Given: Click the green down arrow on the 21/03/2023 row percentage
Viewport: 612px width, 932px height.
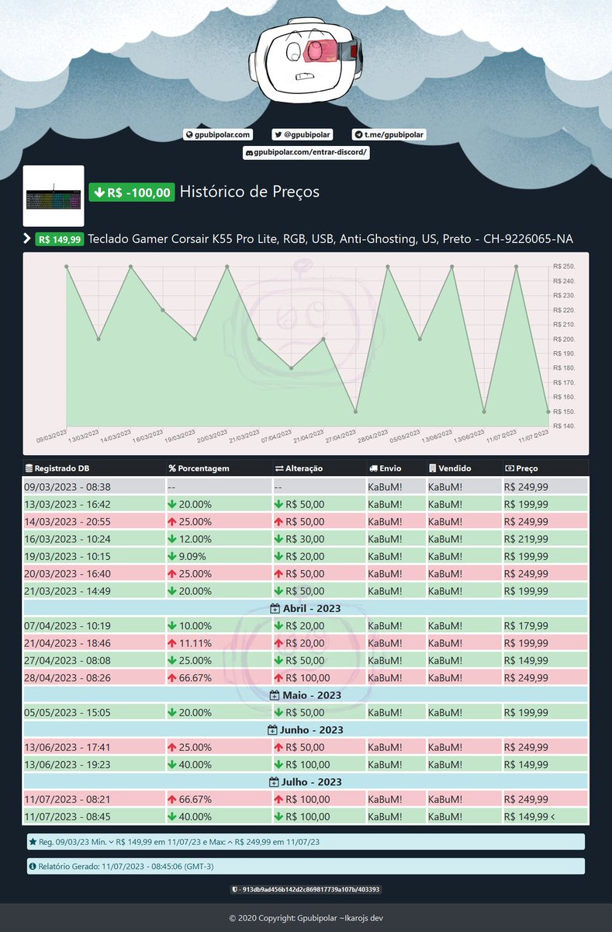Looking at the screenshot, I should [172, 591].
